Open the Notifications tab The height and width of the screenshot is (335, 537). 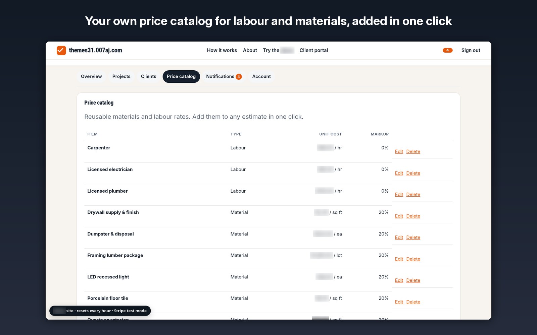pyautogui.click(x=224, y=76)
